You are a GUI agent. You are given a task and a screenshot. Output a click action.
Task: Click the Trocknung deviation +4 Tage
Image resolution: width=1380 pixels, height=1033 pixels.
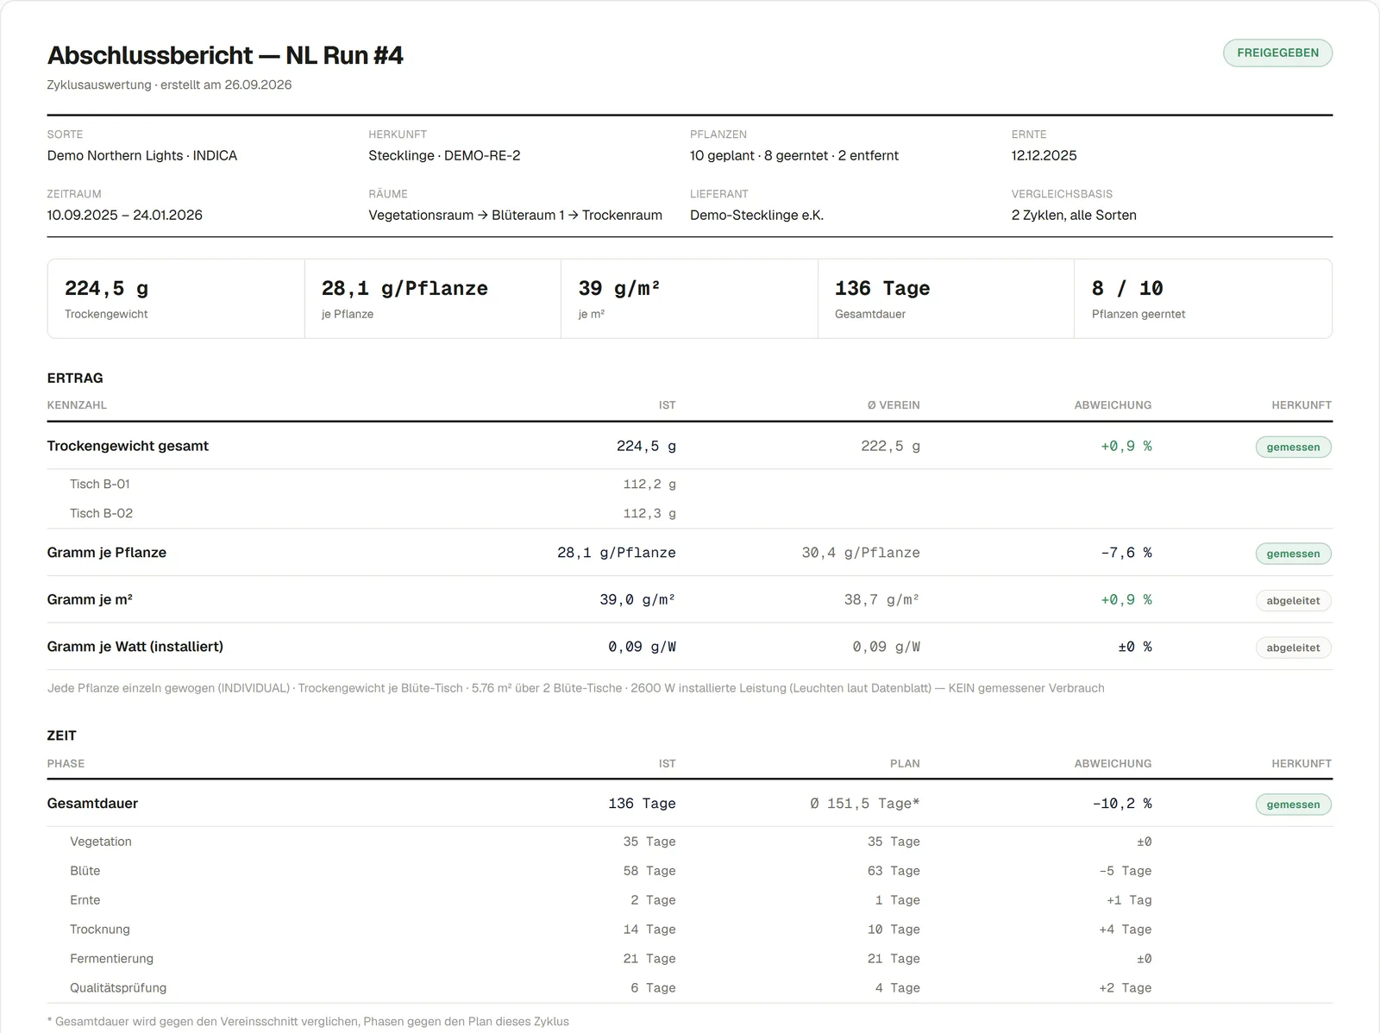(x=1125, y=930)
